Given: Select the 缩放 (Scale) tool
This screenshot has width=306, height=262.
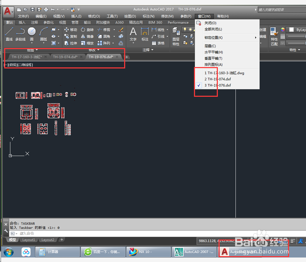Looking at the screenshot, I should [x=87, y=43].
